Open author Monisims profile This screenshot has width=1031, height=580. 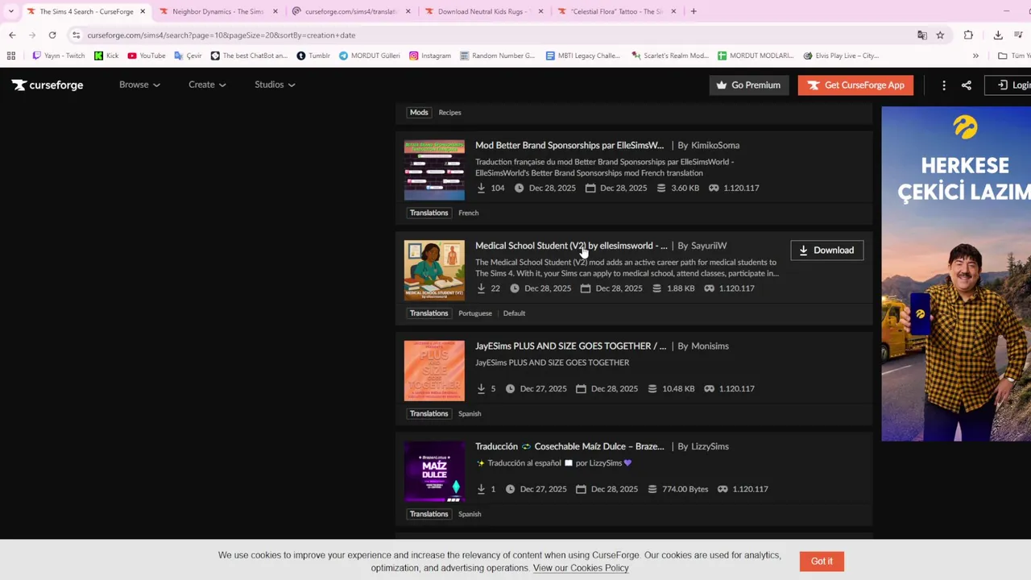710,346
